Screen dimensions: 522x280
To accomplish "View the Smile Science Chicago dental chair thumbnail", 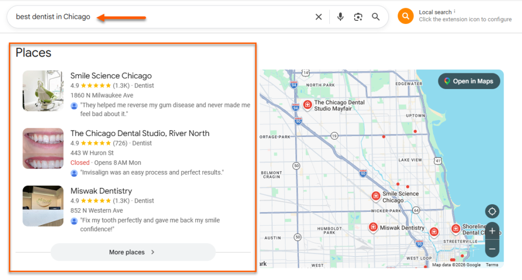I will point(43,91).
